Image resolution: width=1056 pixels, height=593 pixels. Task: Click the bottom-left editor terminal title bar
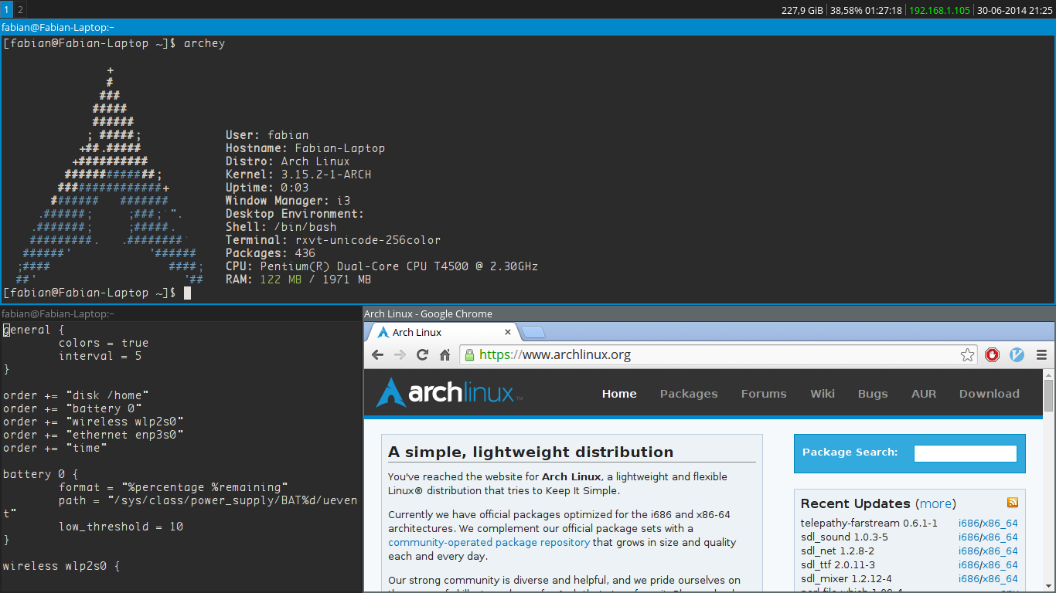(181, 313)
